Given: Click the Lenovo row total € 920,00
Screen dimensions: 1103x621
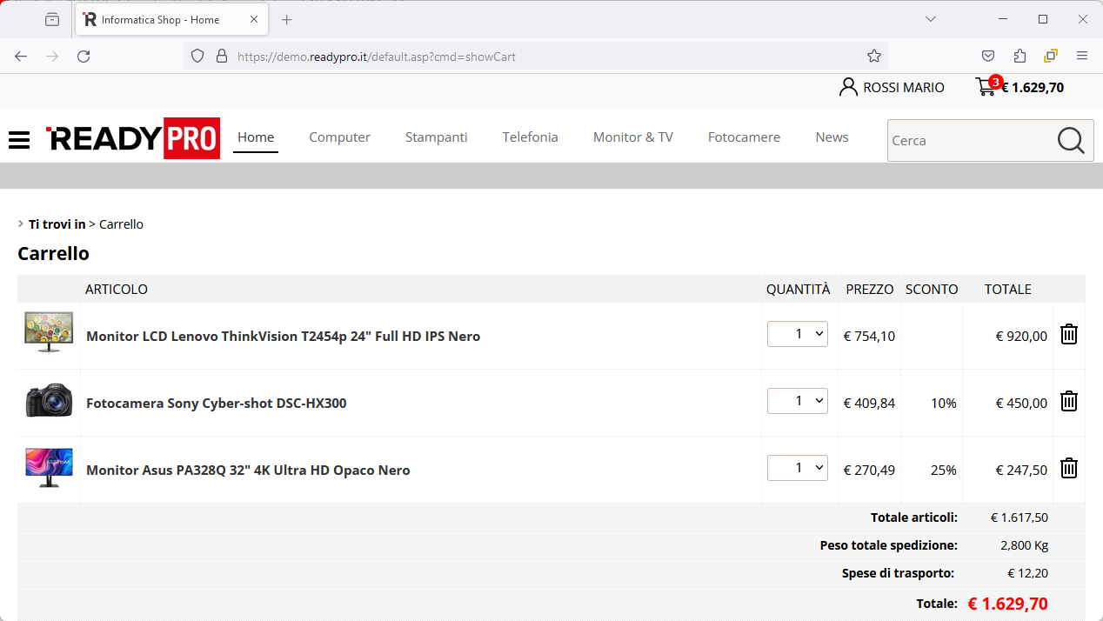Looking at the screenshot, I should tap(1021, 337).
